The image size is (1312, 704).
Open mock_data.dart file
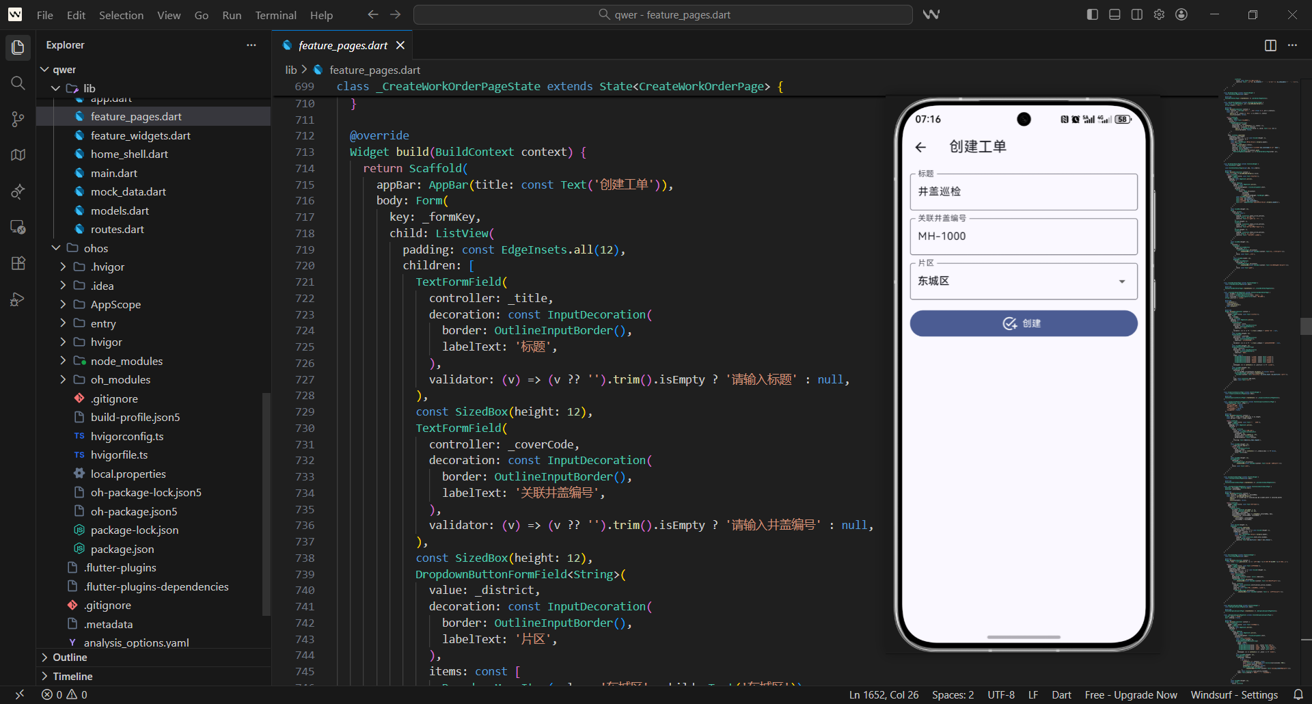153,191
